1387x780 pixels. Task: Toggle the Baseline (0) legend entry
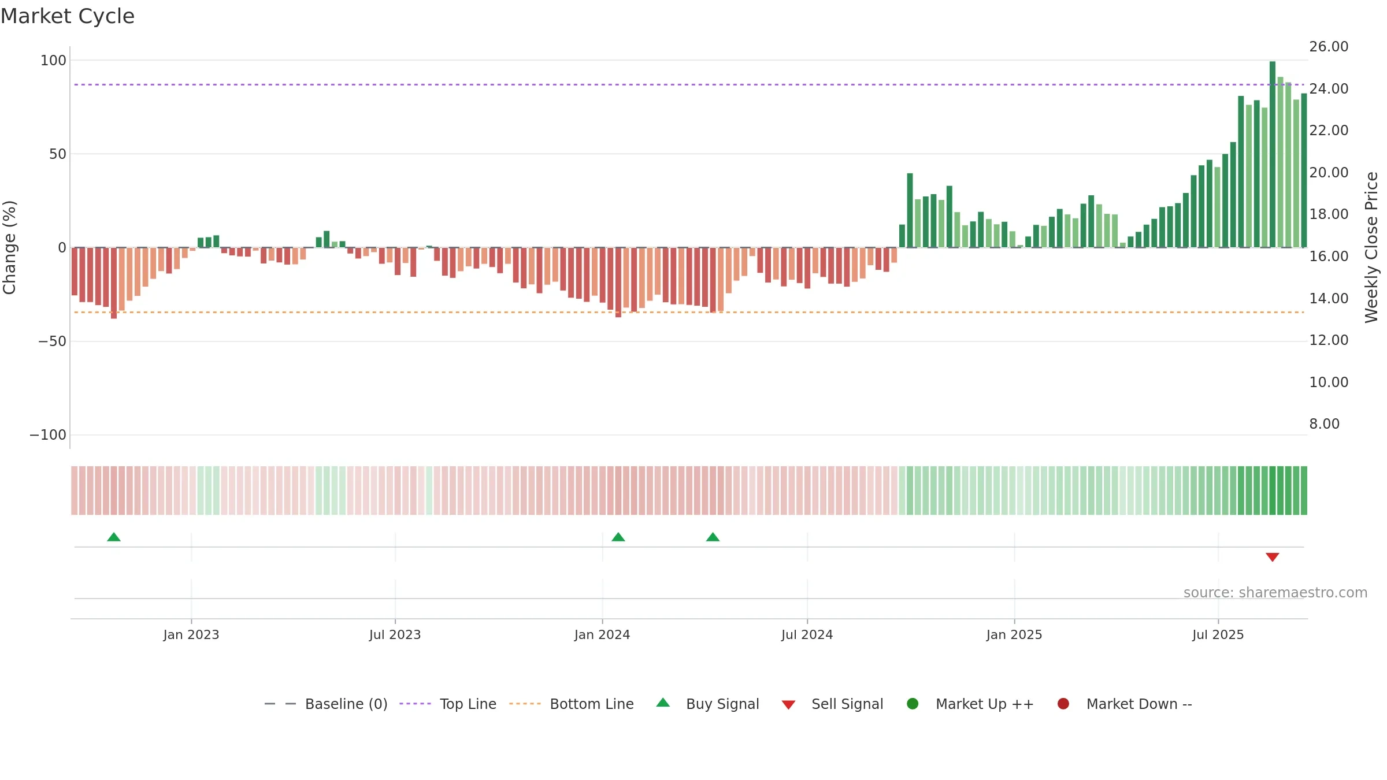(346, 704)
